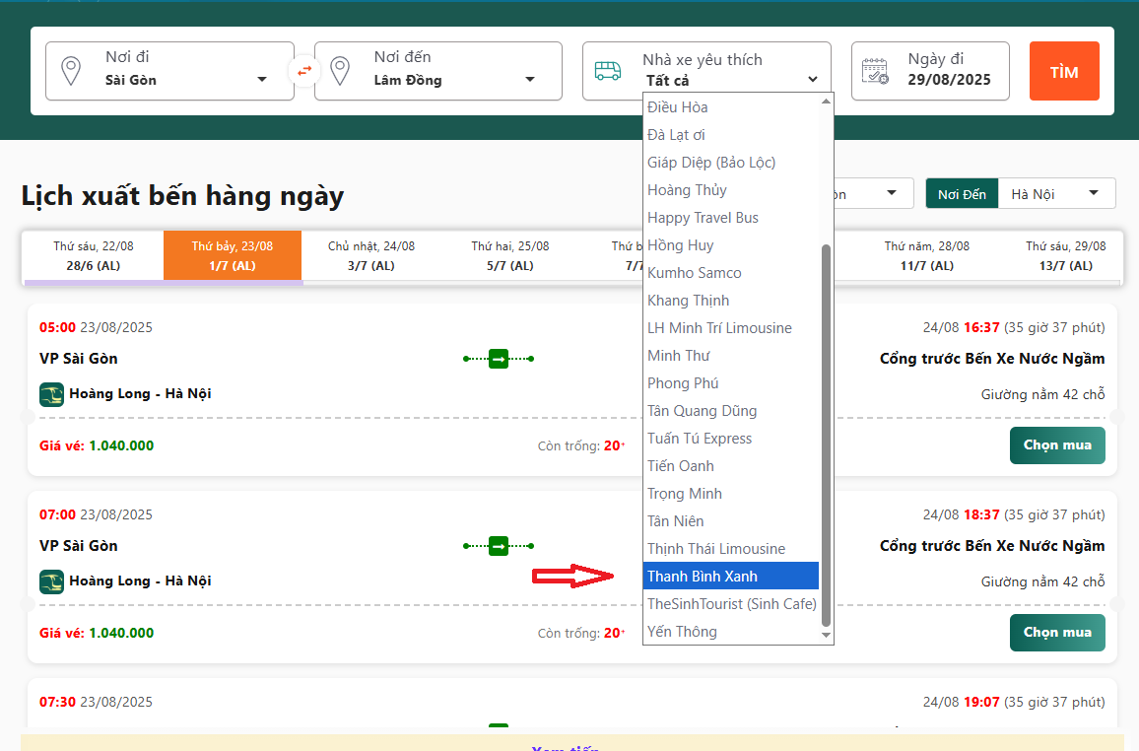The width and height of the screenshot is (1139, 751).
Task: Collapse the Nhà xe yêu thích dropdown
Action: click(812, 79)
